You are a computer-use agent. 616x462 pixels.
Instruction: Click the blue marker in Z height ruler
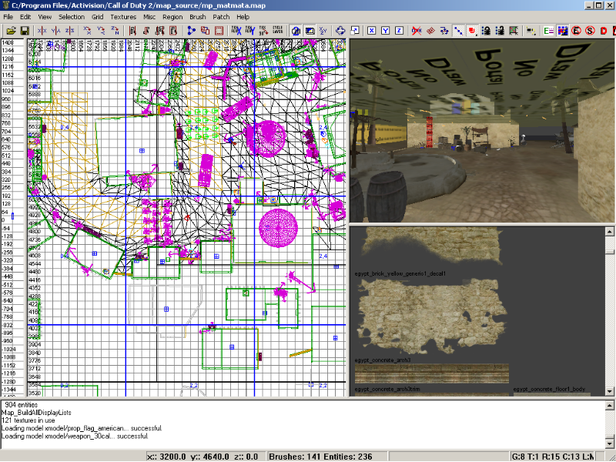[x=12, y=216]
